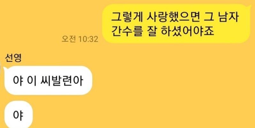Image resolution: width=255 pixels, height=128 pixels.
Task: Select the white bubble starting with '야 이'
Action: [x=48, y=81]
